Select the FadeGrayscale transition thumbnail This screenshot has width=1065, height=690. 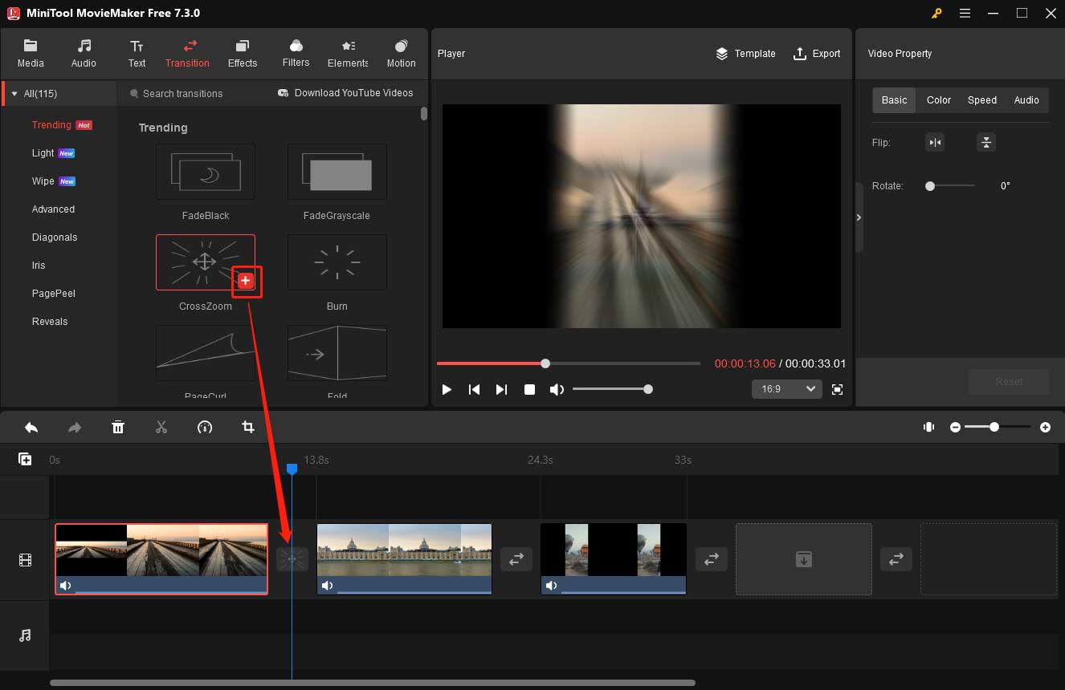[x=337, y=172]
